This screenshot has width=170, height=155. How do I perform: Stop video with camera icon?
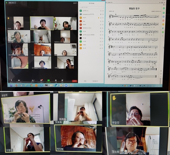pos(19,80)
